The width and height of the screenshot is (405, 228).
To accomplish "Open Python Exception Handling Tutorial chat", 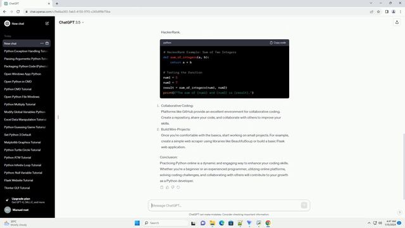I will coord(27,51).
